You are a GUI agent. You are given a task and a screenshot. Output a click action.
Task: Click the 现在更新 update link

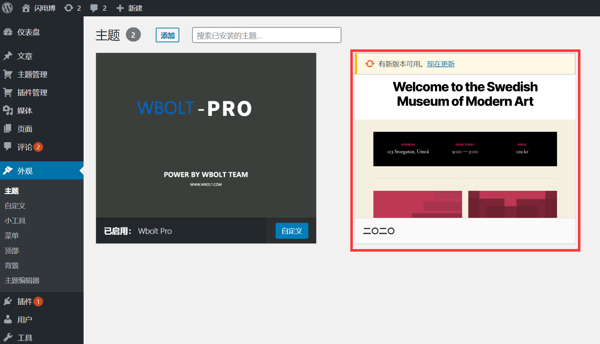(441, 64)
